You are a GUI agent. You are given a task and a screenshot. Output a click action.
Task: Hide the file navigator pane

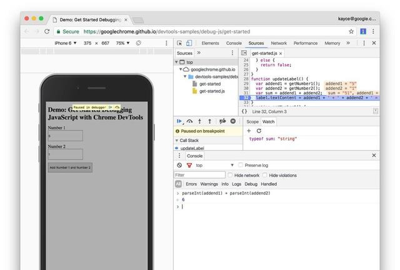click(x=244, y=53)
